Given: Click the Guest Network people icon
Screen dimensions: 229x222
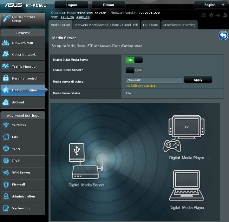Looking at the screenshot, I should pyautogui.click(x=6, y=54).
